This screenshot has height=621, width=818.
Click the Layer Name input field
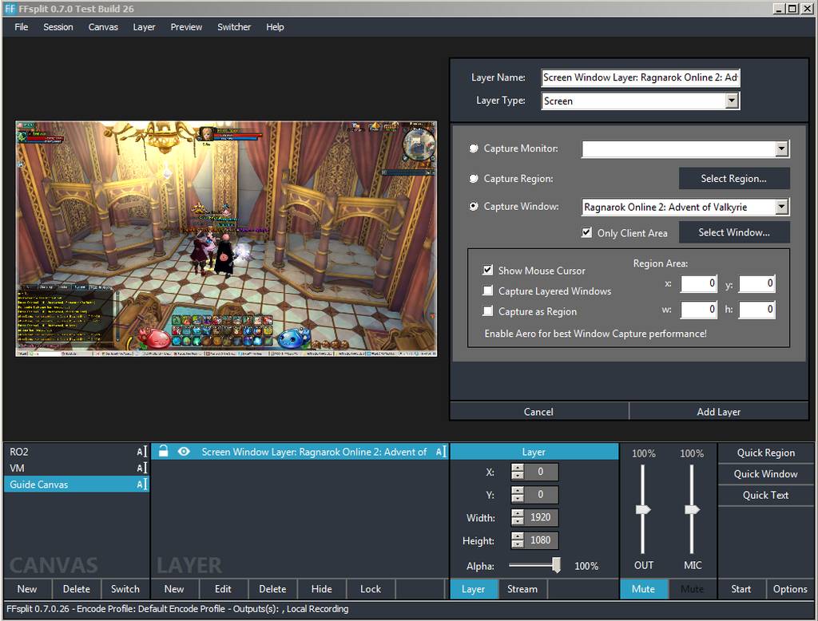click(x=641, y=77)
